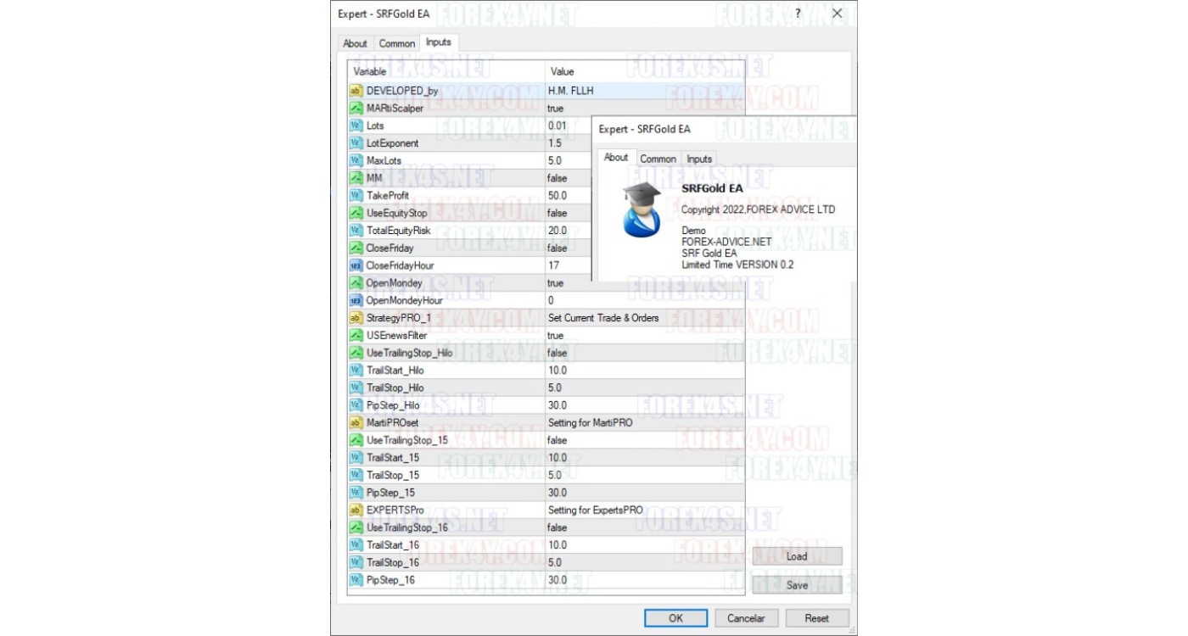Switch to the Common tab

click(397, 43)
